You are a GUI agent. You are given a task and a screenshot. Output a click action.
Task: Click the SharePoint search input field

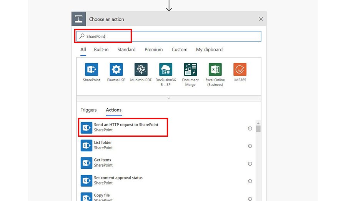(x=169, y=36)
